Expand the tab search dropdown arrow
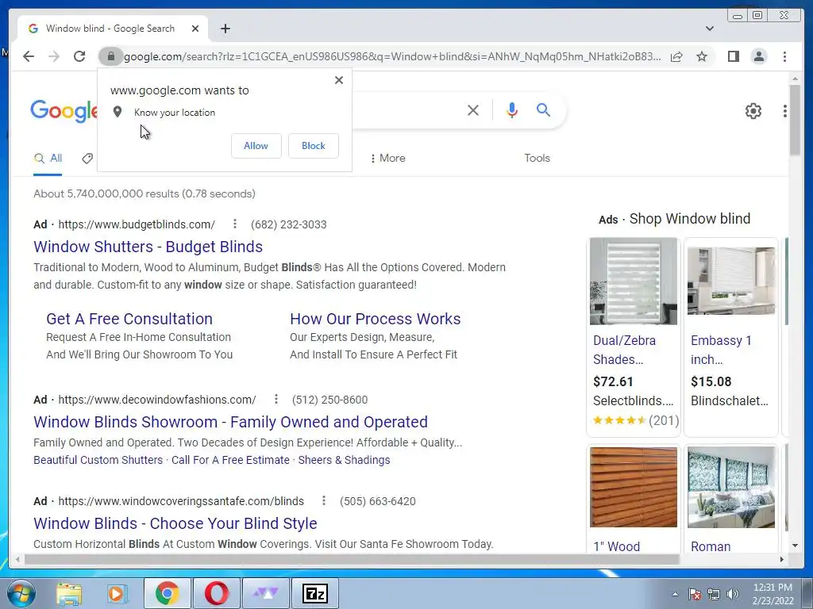This screenshot has width=813, height=609. coord(709,29)
